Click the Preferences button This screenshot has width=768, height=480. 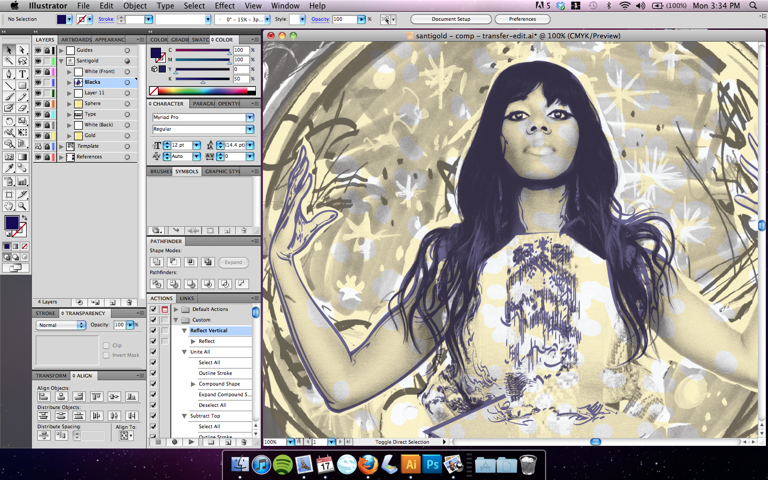coord(522,19)
